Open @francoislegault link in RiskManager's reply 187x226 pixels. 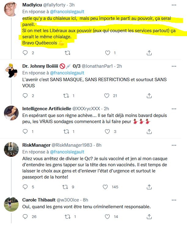67,152
